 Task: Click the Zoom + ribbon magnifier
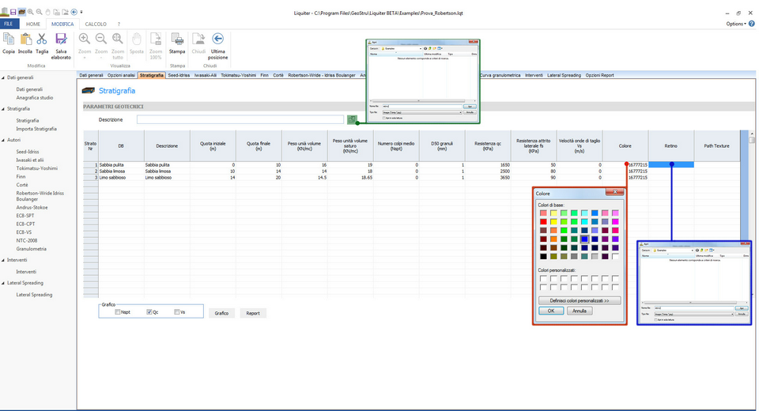click(85, 40)
